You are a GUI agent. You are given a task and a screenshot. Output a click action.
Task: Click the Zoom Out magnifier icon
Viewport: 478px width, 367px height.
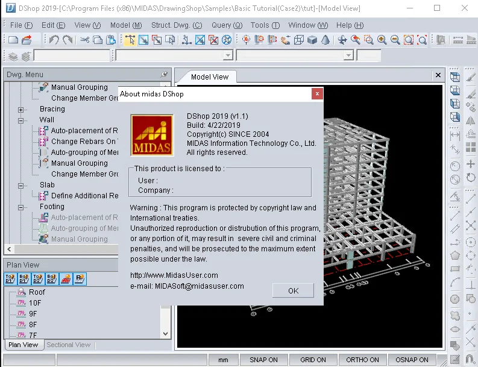click(x=395, y=40)
